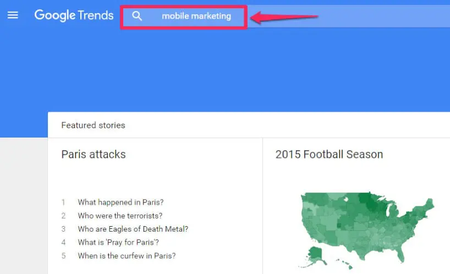Select 'Who were the terrorists?' query
This screenshot has height=274, width=450.
click(x=120, y=216)
